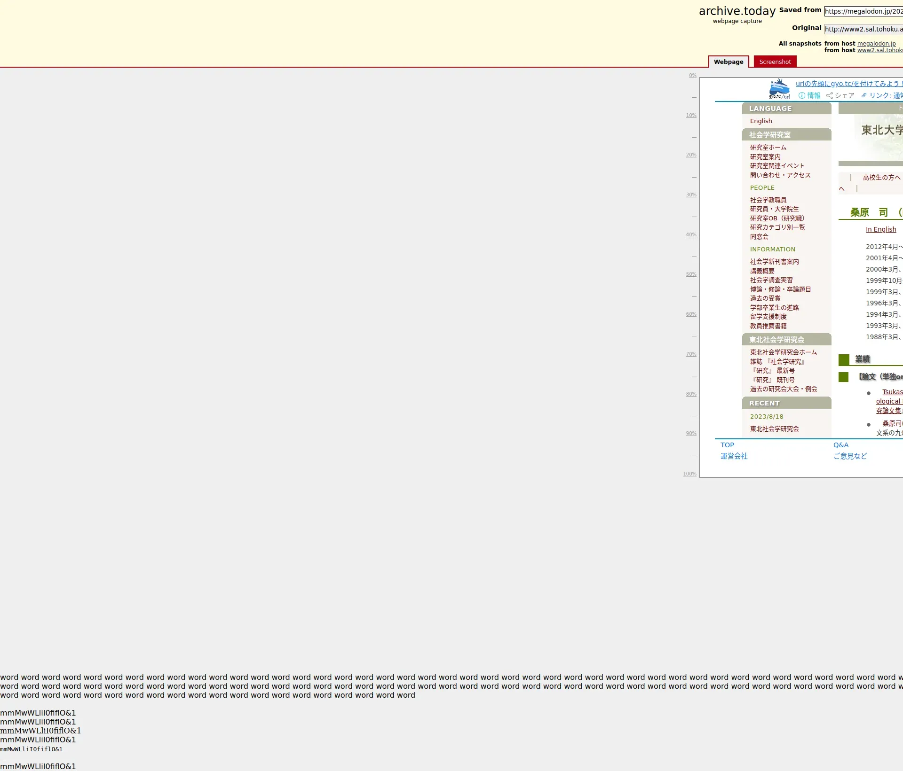
Task: Open the 研究室ホーム sidebar link
Action: pyautogui.click(x=768, y=148)
